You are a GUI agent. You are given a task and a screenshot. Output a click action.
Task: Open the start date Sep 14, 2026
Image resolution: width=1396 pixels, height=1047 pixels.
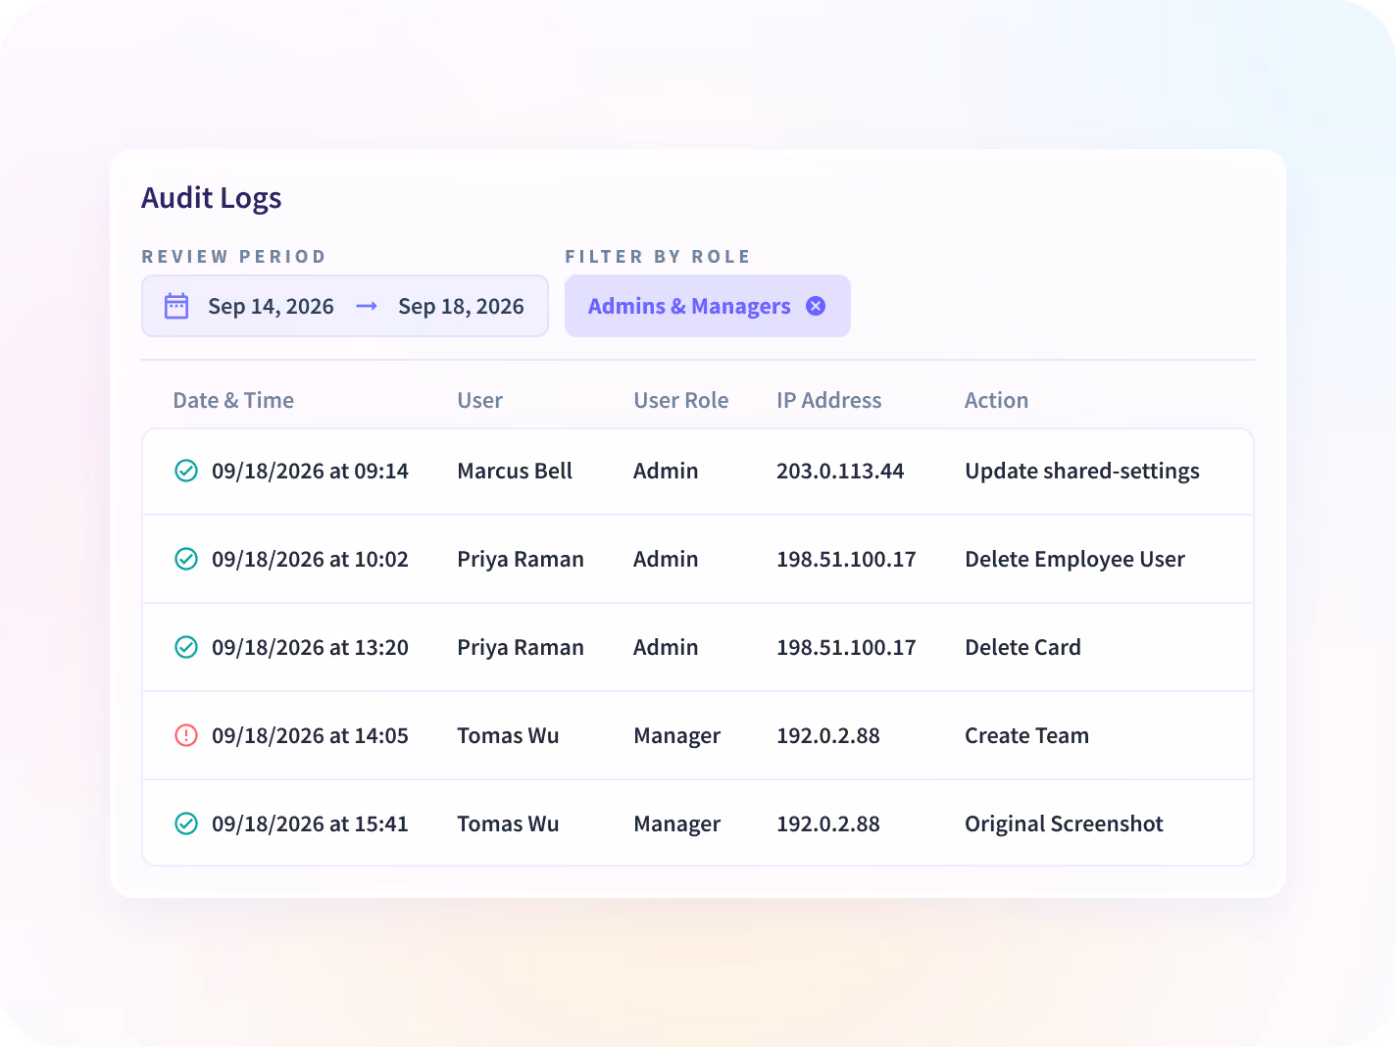(x=271, y=306)
